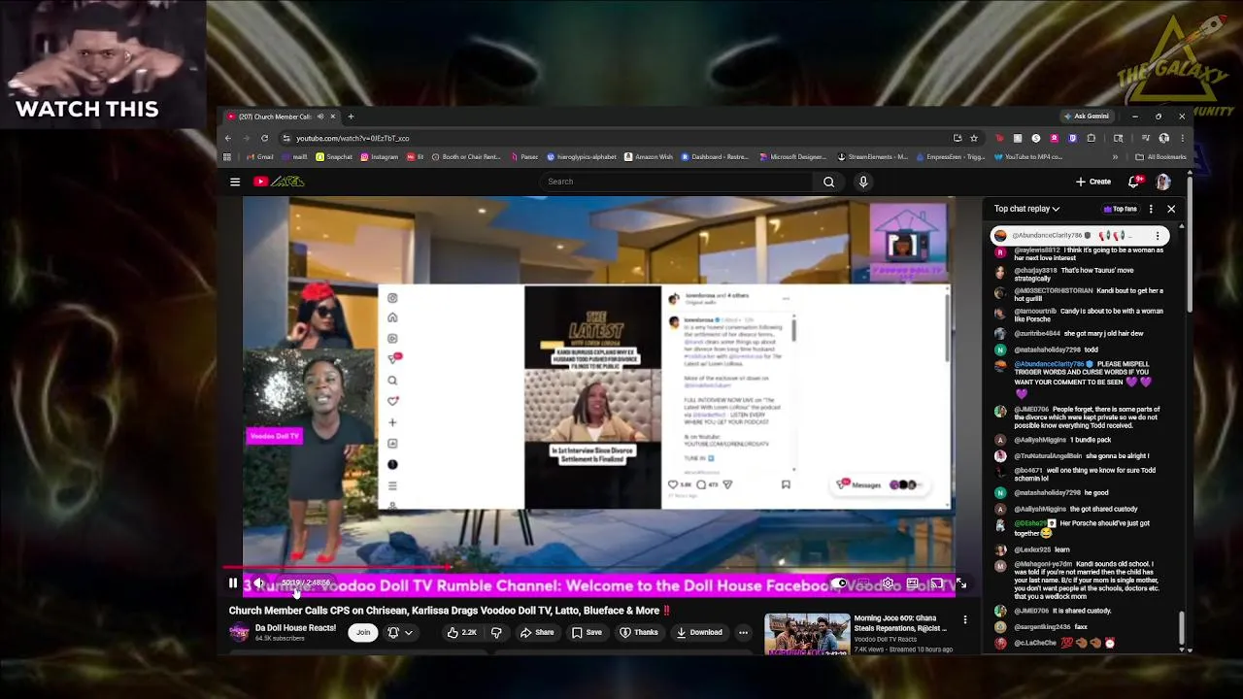Open the chat options three-dot menu
The height and width of the screenshot is (699, 1243).
pyautogui.click(x=1151, y=209)
